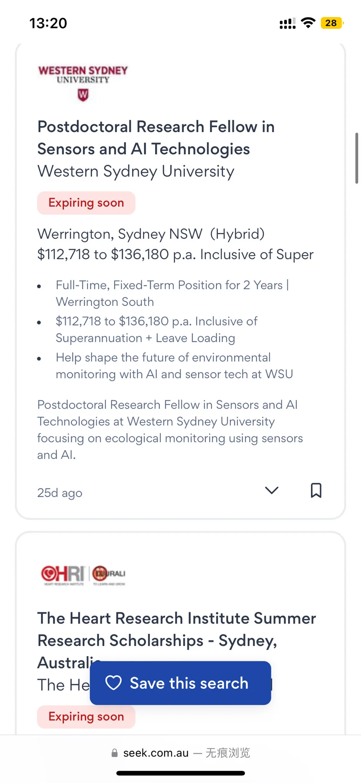
Task: Tap the Werrington, Sydney NSW location text
Action: (120, 234)
